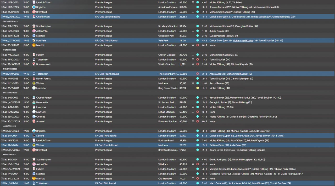Click the Salford club badge
Viewport: 335px width, 186px height.
click(x=34, y=136)
